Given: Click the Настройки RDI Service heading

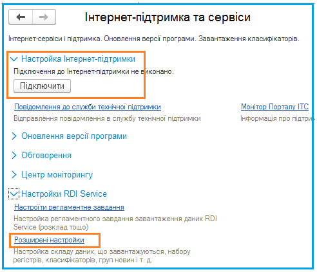Looking at the screenshot, I should tap(64, 194).
